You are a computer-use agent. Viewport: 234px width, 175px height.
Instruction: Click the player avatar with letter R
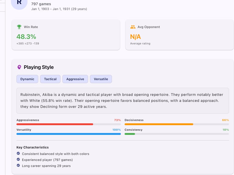19,2
